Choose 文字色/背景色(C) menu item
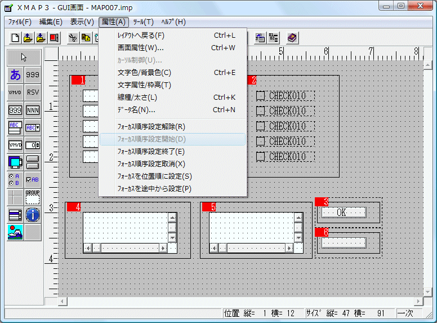This screenshot has height=323, width=437. click(173, 73)
